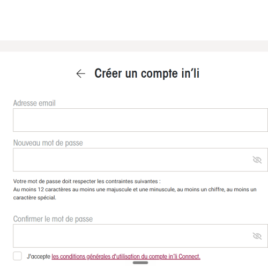Open conditions générales d'utilisation link
The height and width of the screenshot is (268, 268).
coord(126,257)
